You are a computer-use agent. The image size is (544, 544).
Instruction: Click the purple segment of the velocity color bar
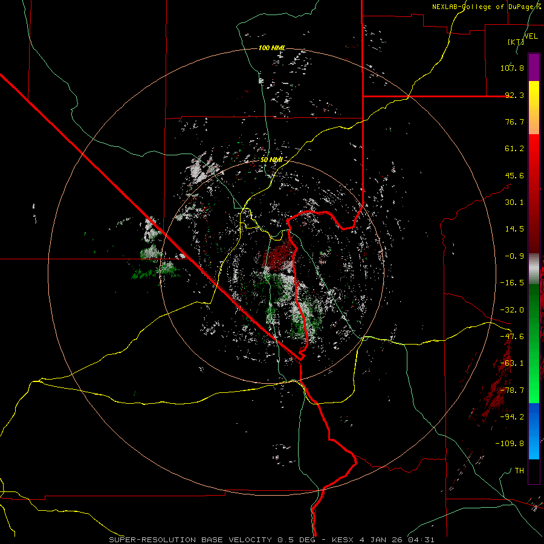[534, 67]
